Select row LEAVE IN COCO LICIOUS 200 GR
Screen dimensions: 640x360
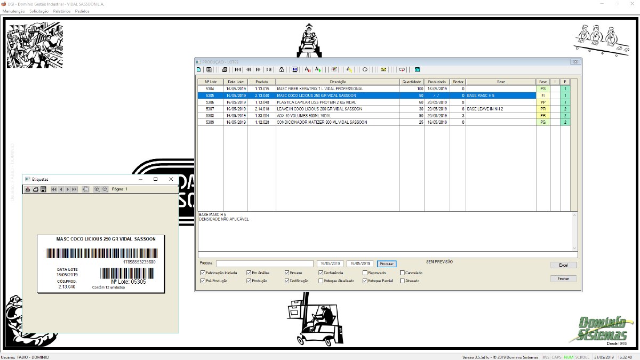pyautogui.click(x=383, y=109)
